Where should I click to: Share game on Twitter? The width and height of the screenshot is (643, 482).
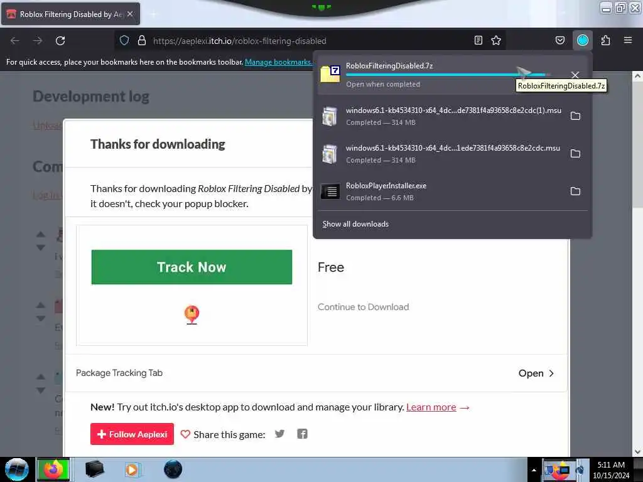(x=279, y=434)
